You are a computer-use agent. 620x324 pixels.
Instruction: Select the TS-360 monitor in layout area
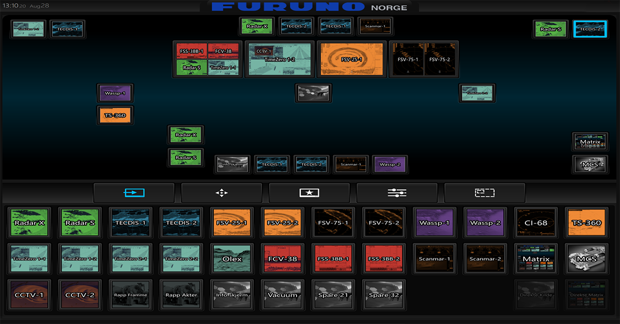pos(116,115)
